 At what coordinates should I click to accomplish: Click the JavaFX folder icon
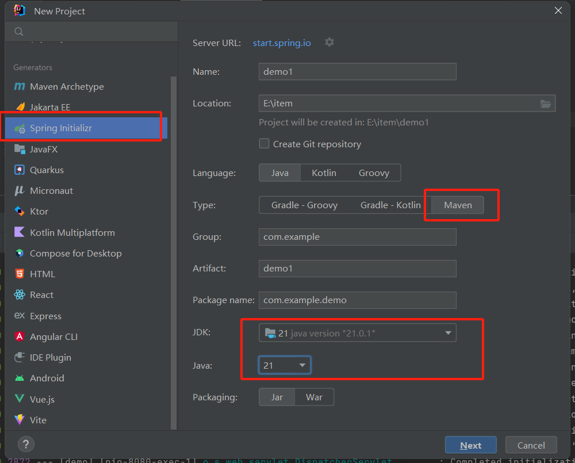click(x=20, y=149)
